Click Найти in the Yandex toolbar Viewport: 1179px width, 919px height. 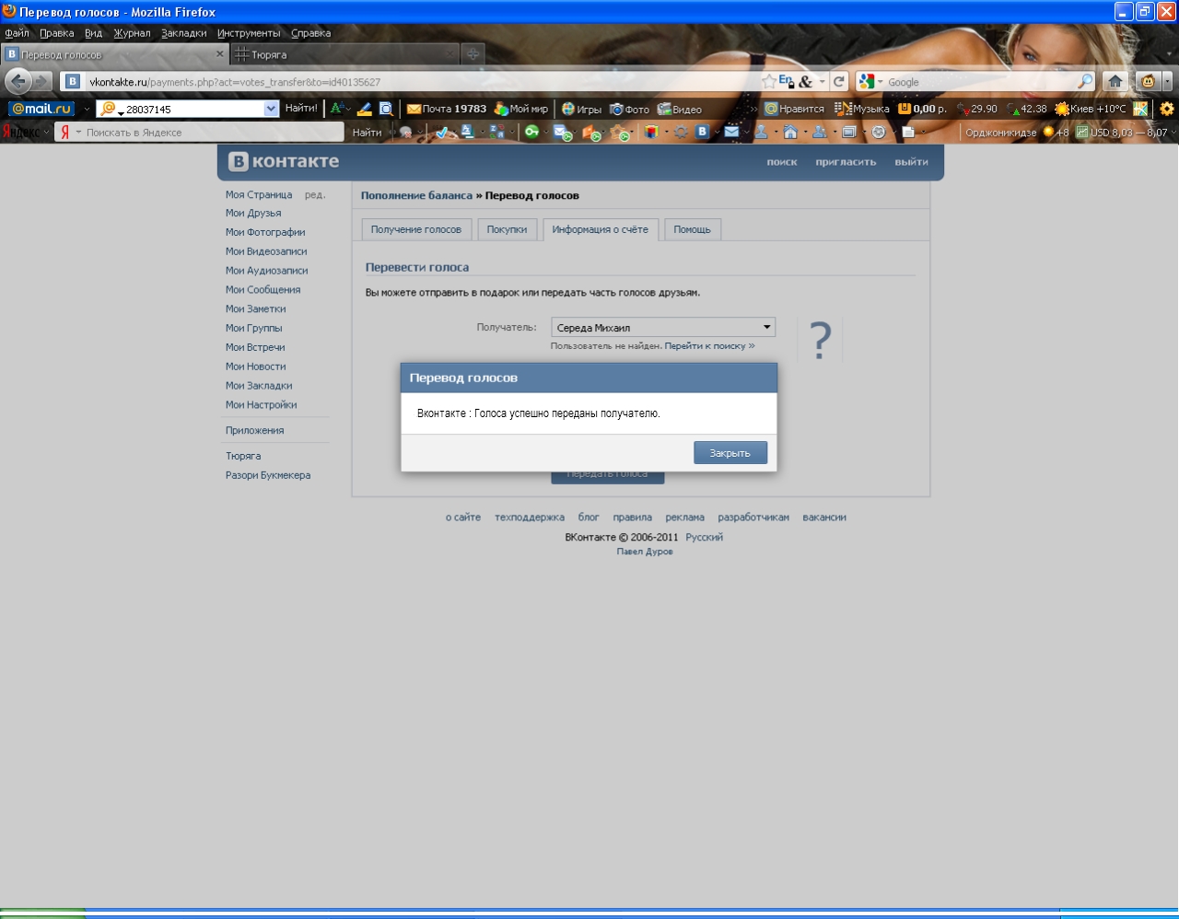pyautogui.click(x=367, y=132)
